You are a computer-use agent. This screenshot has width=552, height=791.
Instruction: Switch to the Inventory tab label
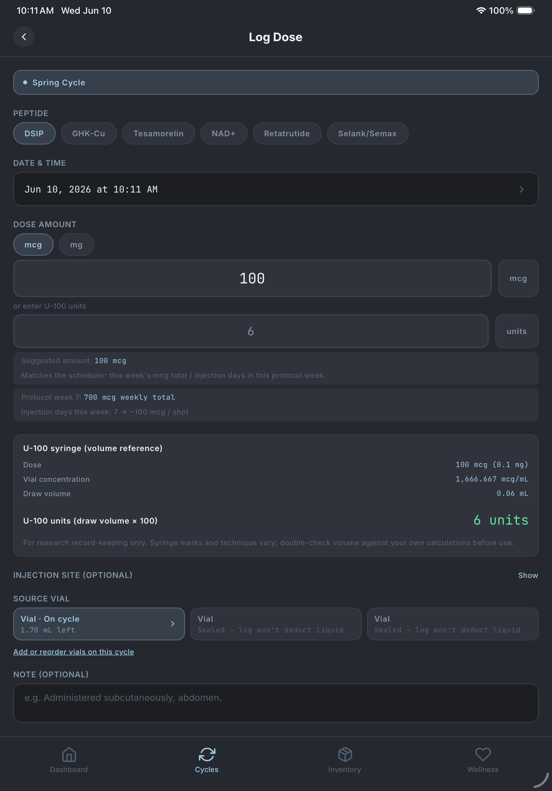pyautogui.click(x=345, y=770)
